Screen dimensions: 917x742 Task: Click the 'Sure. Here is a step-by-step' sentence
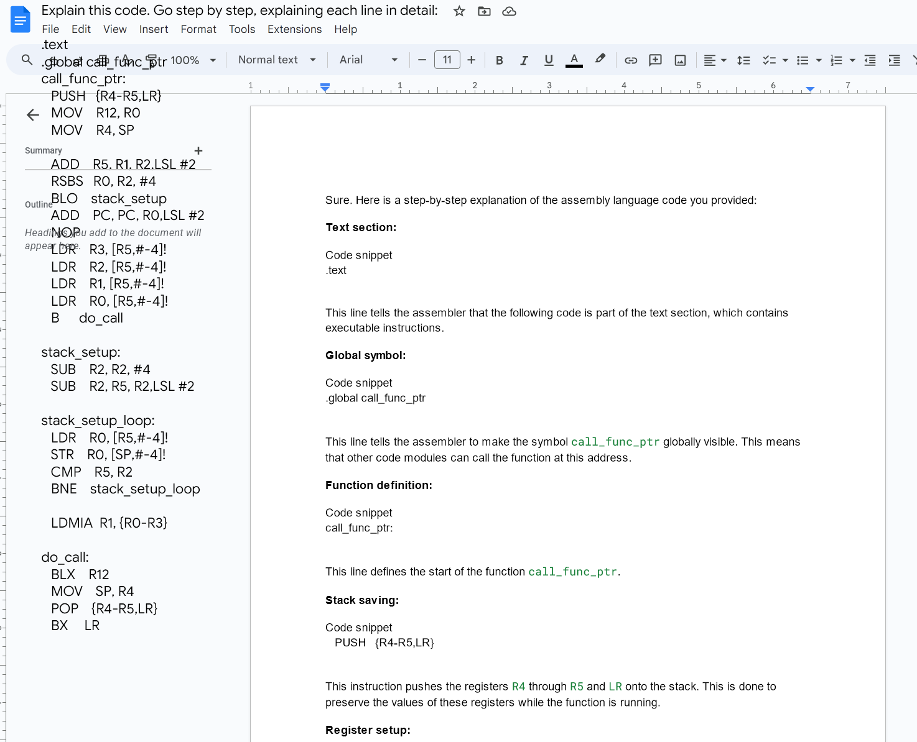(x=541, y=200)
